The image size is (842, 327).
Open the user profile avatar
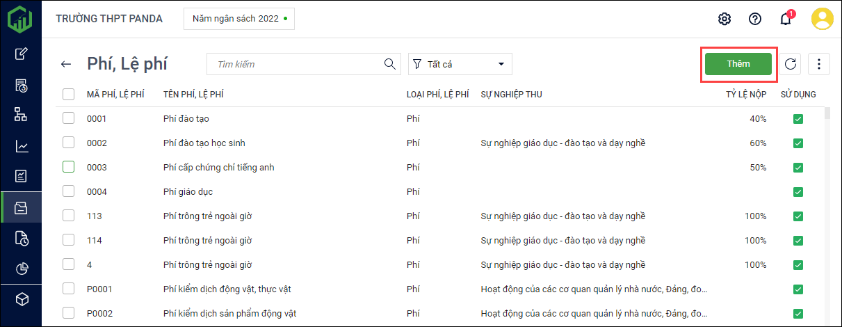[x=823, y=19]
